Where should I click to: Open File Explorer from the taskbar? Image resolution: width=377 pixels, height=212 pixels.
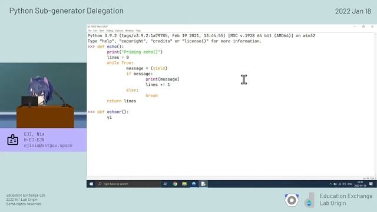click(184, 184)
